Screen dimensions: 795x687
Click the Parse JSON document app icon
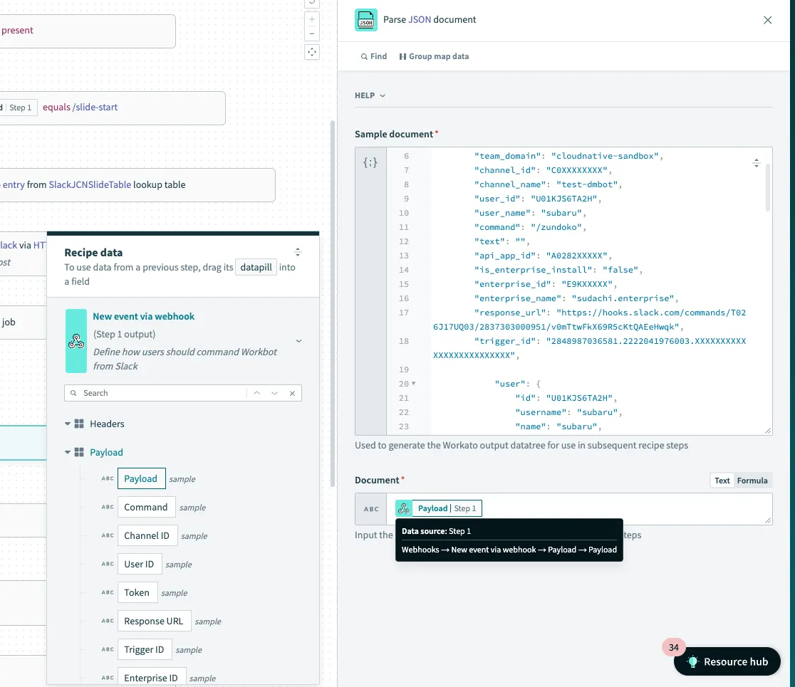tap(366, 20)
